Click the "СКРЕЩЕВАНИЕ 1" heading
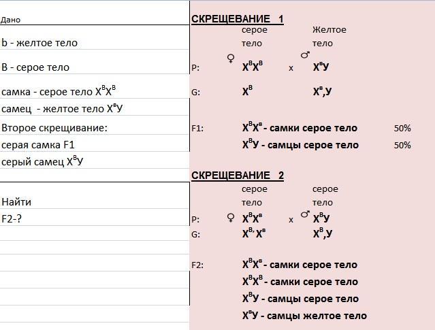This screenshot has width=435, height=330. pos(237,19)
